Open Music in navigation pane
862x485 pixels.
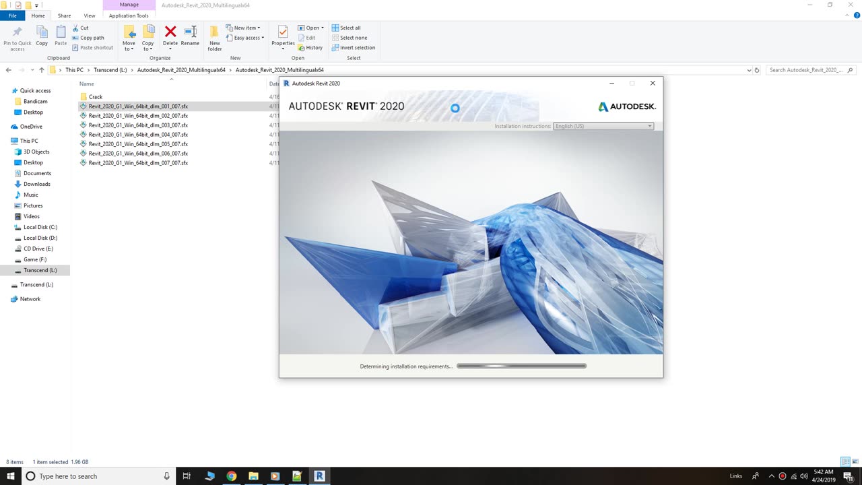(30, 195)
